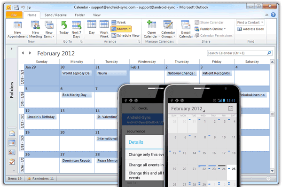Open the Tasks icon in navigation pane
Screen dimensions: 282x187
12,162
